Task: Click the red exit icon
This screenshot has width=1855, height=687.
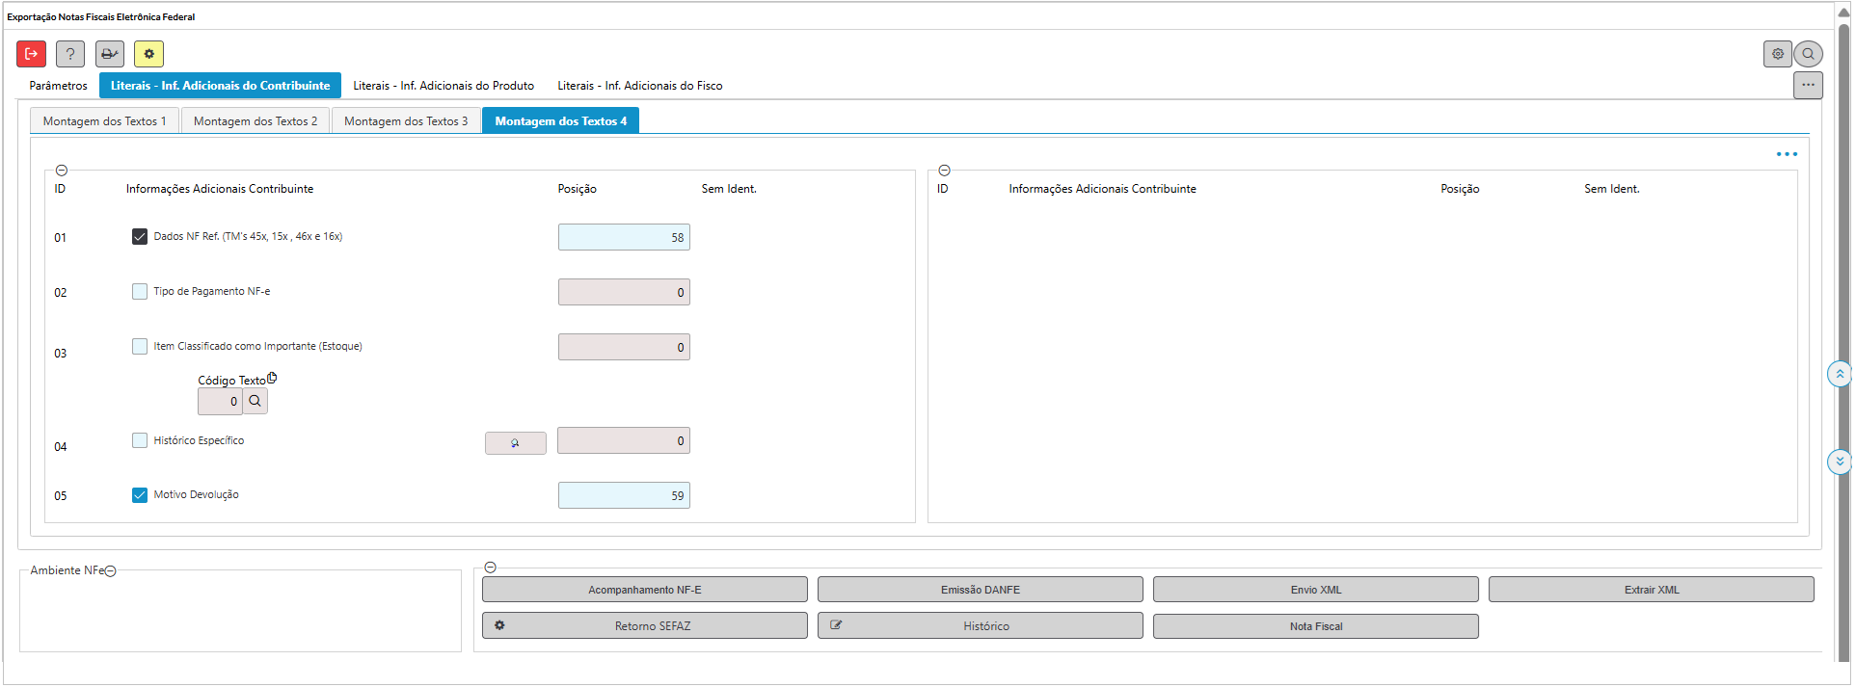Action: 31,54
